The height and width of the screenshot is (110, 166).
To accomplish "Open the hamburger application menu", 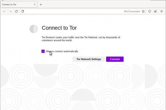I will tap(162, 11).
